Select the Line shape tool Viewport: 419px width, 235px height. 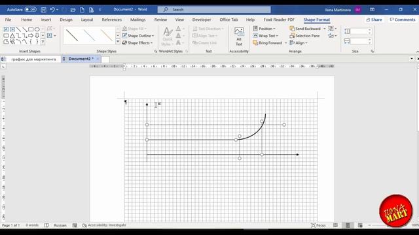pyautogui.click(x=18, y=29)
